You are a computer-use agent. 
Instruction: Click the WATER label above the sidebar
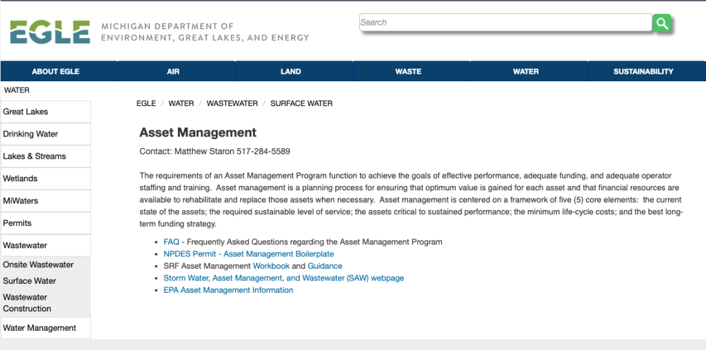[17, 90]
